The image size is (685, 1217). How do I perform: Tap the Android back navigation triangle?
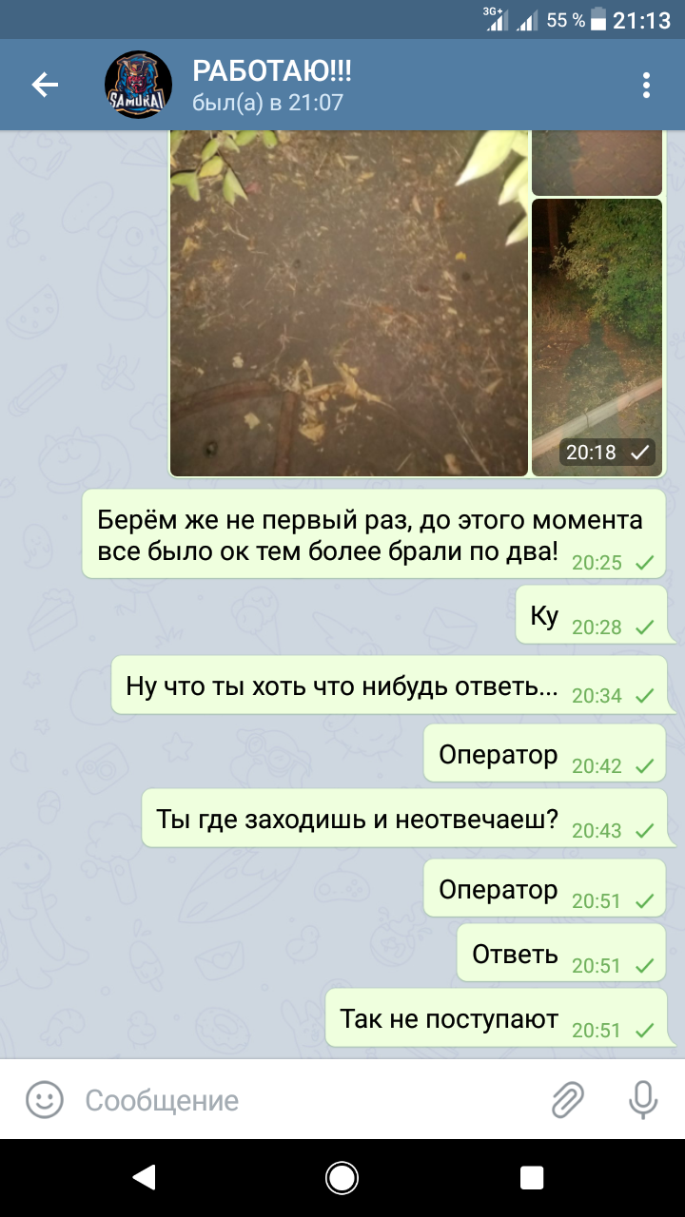pyautogui.click(x=144, y=1177)
